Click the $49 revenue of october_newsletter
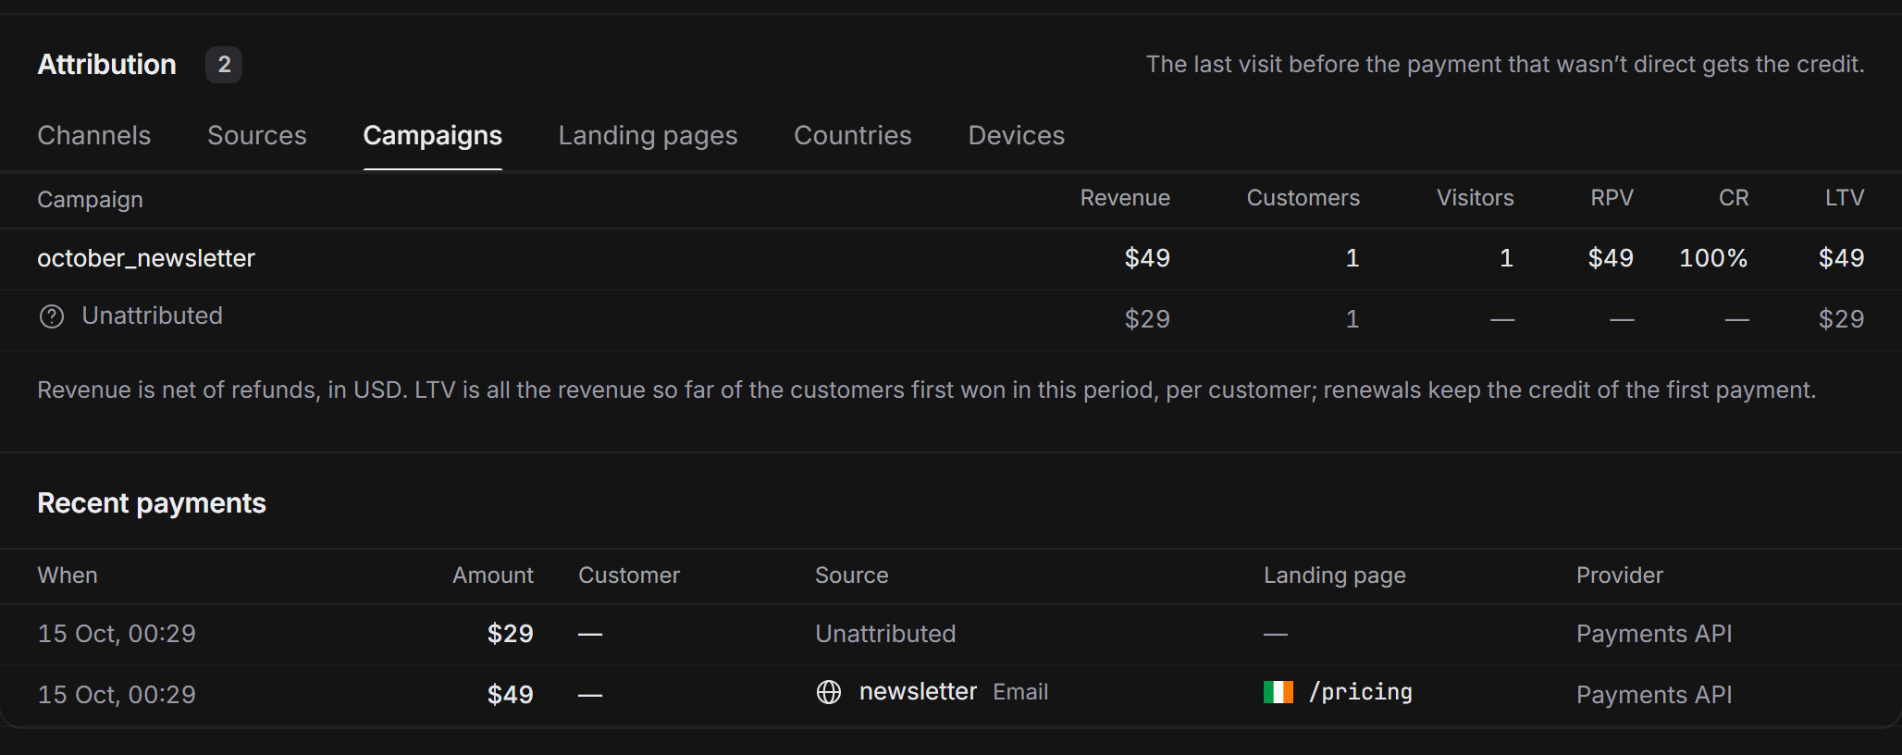This screenshot has height=755, width=1902. [x=1147, y=258]
